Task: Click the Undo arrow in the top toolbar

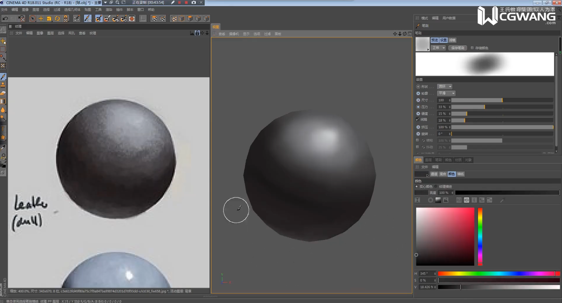Action: [5, 18]
